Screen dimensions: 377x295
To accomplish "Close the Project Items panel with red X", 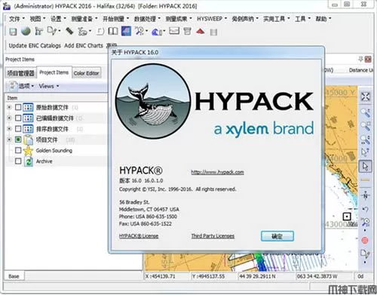I will pos(368,59).
